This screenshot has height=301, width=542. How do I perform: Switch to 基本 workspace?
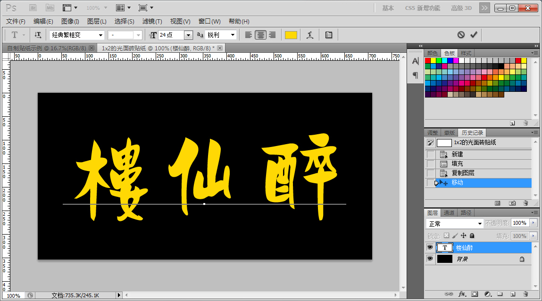pos(388,8)
